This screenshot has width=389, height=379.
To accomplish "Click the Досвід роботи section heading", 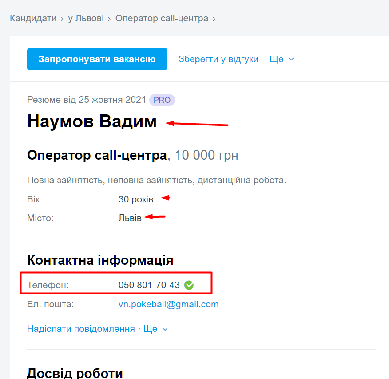I will [x=75, y=373].
